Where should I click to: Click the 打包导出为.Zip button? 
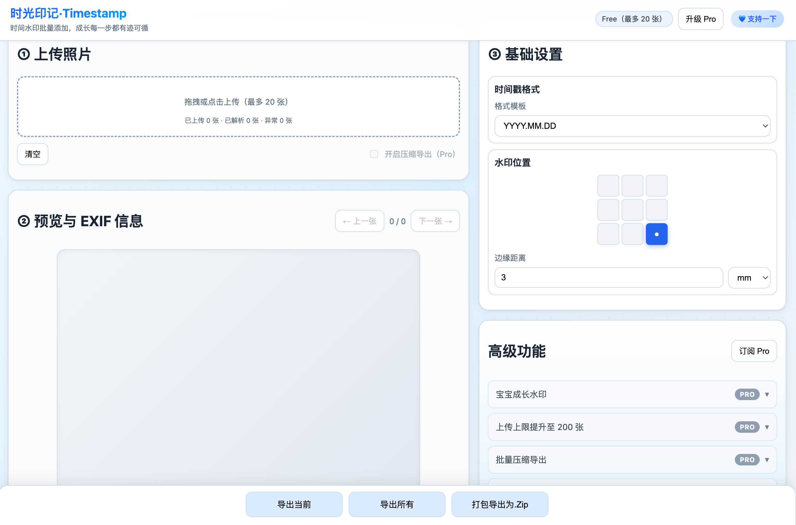point(499,504)
